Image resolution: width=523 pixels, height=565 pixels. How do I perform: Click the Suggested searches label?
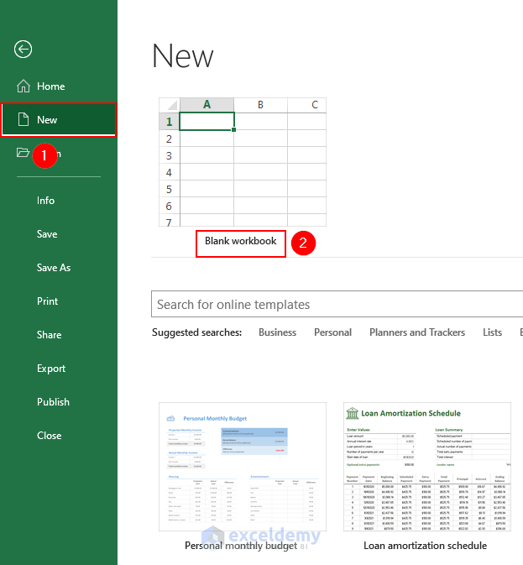tap(196, 332)
